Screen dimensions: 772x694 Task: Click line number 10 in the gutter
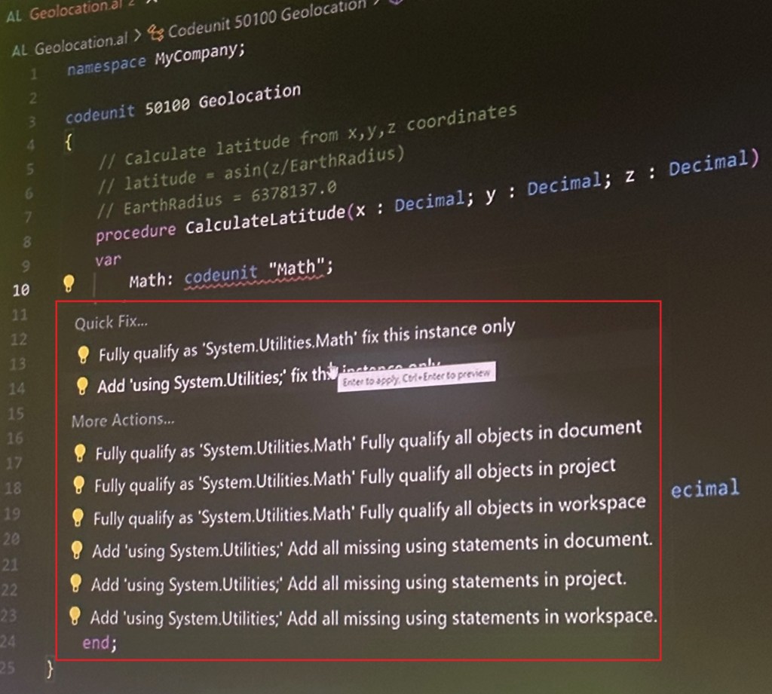20,290
